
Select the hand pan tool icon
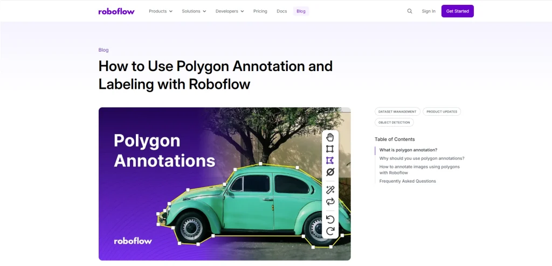(330, 137)
